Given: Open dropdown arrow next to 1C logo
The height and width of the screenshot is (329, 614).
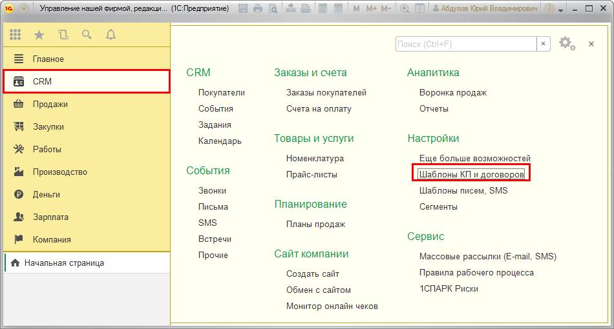Looking at the screenshot, I should pyautogui.click(x=24, y=8).
